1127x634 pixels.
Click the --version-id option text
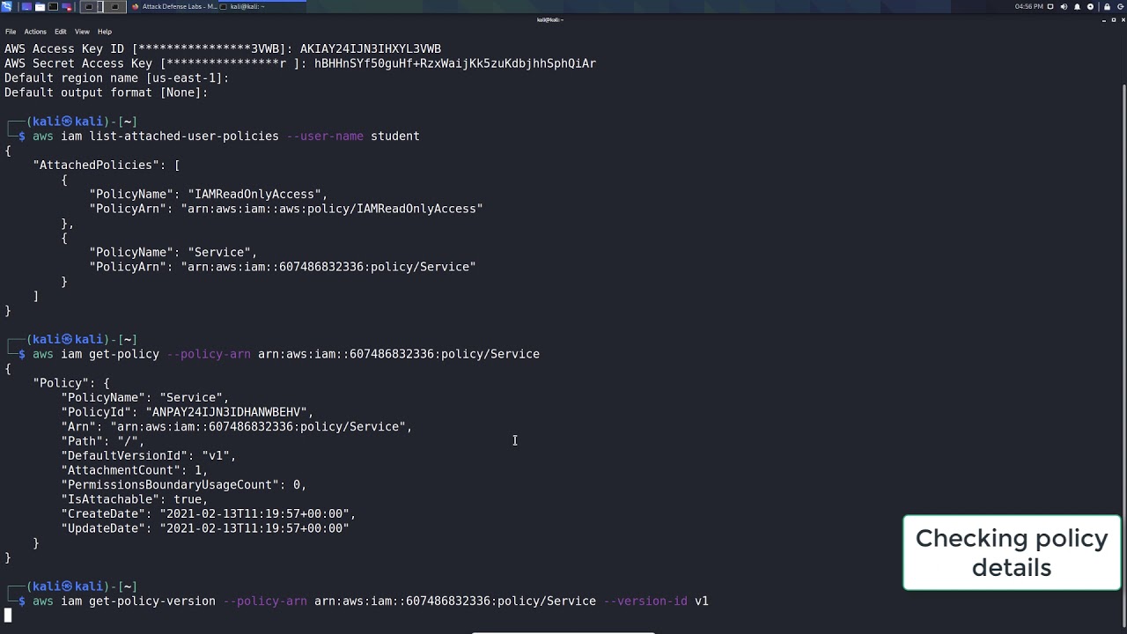(x=645, y=601)
